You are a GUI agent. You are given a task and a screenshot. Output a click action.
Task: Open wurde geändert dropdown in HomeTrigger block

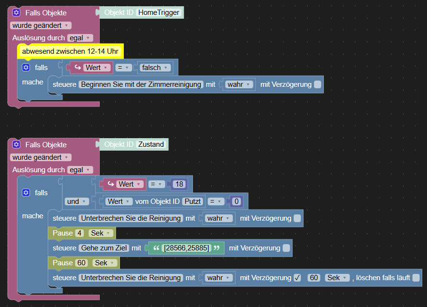tap(41, 25)
